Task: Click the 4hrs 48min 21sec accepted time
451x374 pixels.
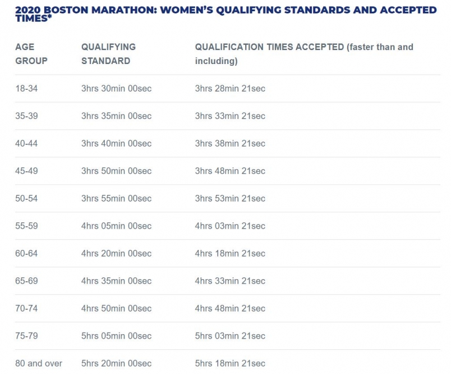Action: click(230, 308)
